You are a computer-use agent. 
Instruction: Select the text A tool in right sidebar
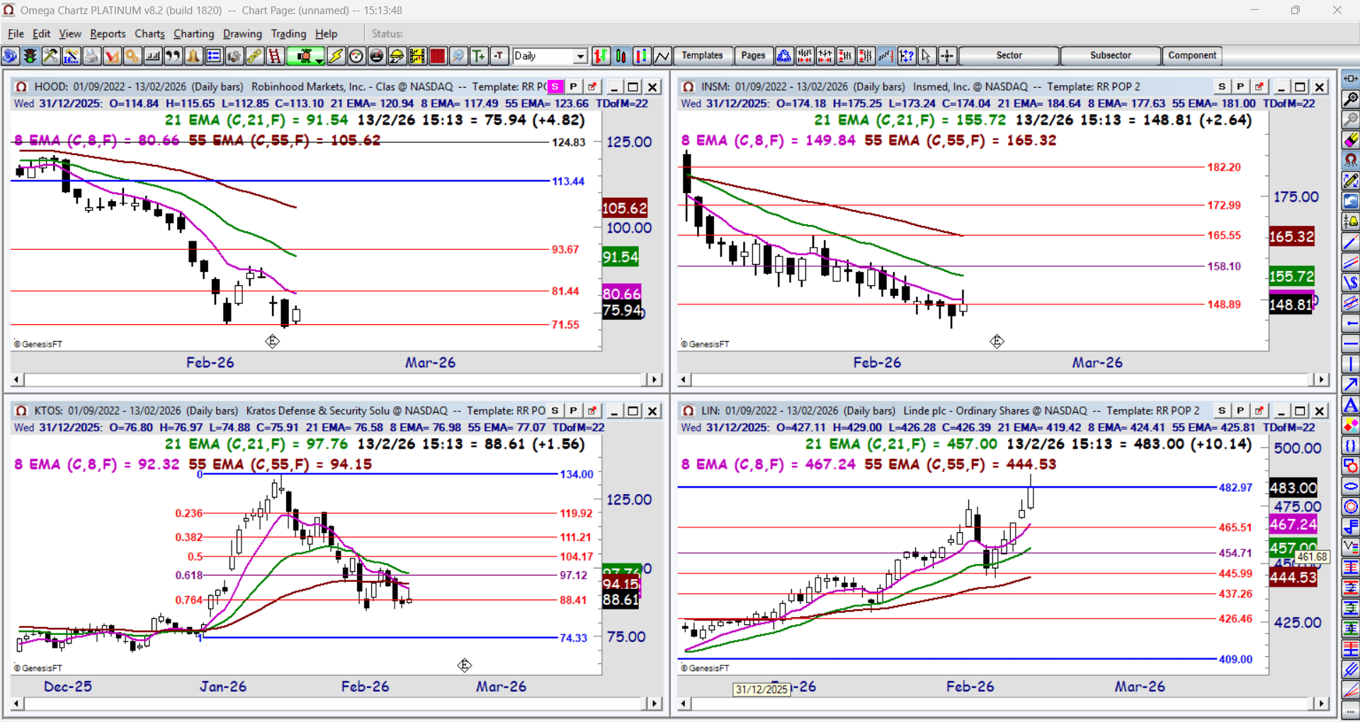(1351, 406)
